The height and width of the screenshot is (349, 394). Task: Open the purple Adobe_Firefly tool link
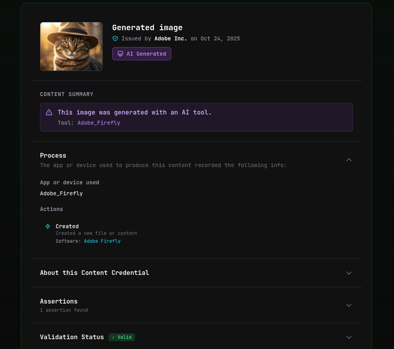[99, 123]
